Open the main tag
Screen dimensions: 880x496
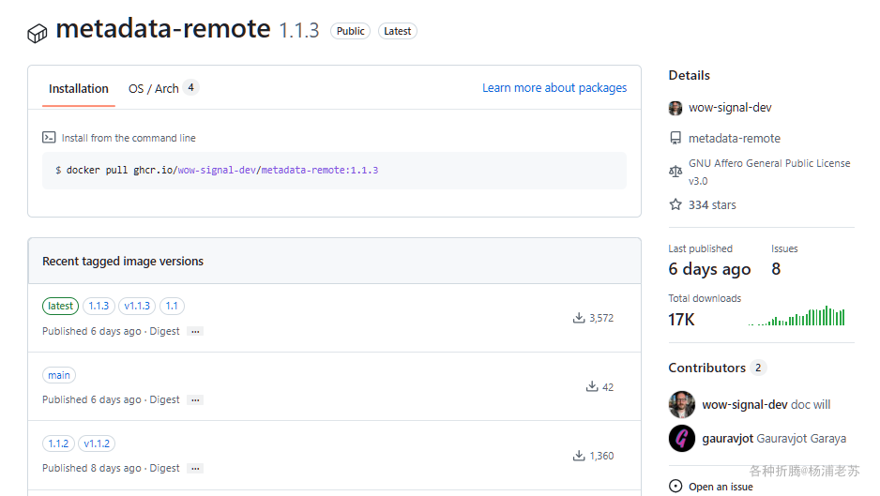59,375
